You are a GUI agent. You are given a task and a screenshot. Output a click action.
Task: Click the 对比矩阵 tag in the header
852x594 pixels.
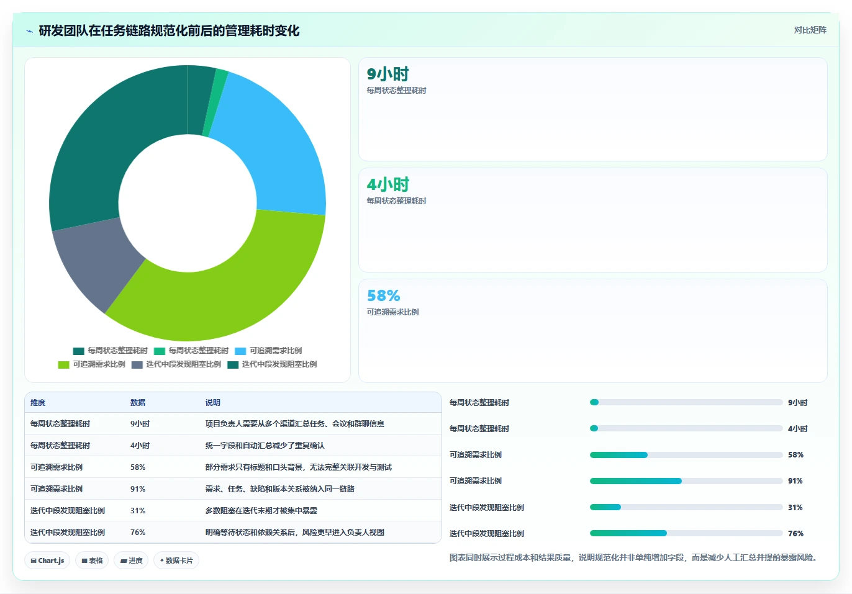(810, 30)
